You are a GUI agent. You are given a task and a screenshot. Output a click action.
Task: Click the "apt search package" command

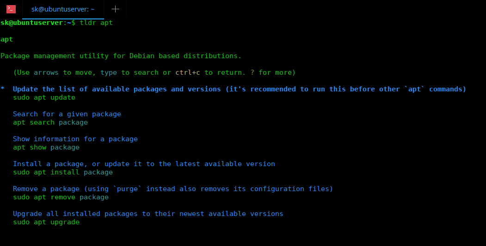click(x=50, y=122)
